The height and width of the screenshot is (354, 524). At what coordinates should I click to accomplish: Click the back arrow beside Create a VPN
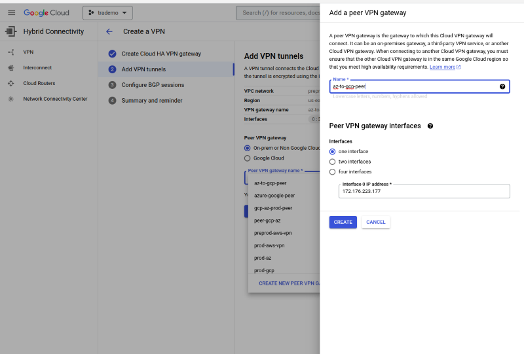click(x=109, y=31)
